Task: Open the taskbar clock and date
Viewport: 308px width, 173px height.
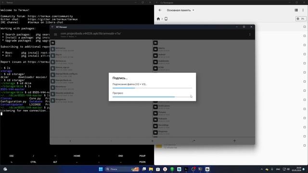Action: pos(296,169)
